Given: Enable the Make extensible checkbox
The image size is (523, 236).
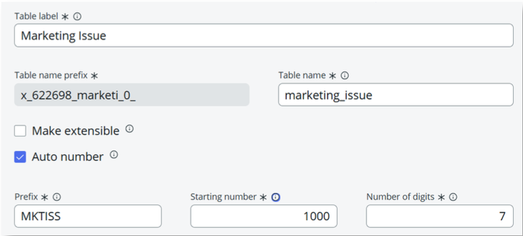Looking at the screenshot, I should coord(20,131).
